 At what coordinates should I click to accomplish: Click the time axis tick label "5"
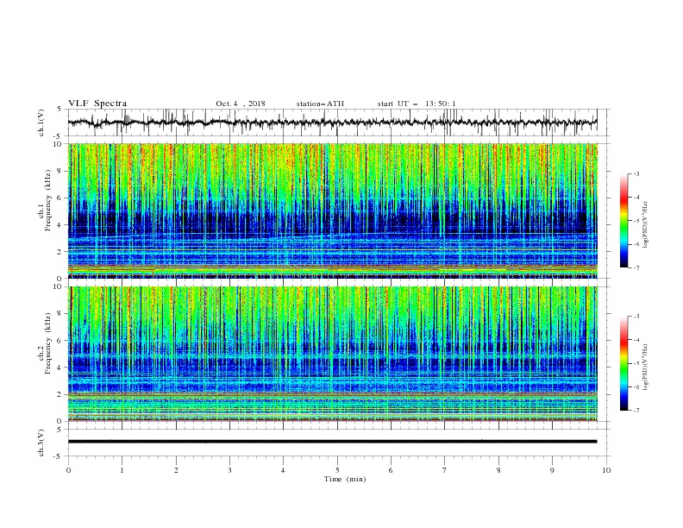pyautogui.click(x=337, y=470)
